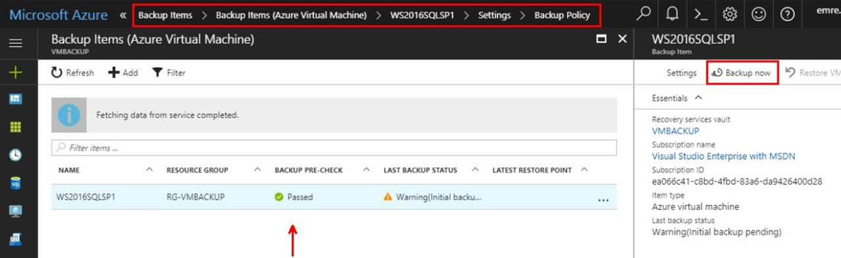
Task: Click Settings in WS2016SQLSP1 blade
Action: 681,73
